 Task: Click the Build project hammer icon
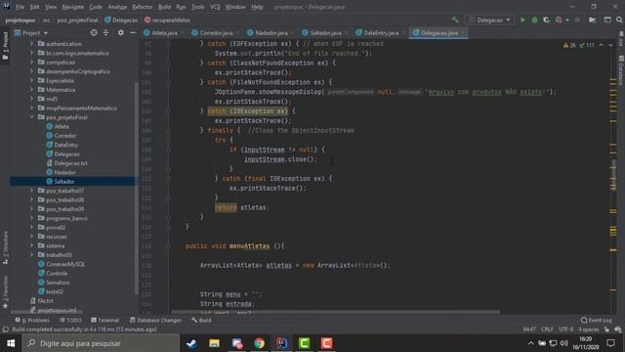click(455, 20)
